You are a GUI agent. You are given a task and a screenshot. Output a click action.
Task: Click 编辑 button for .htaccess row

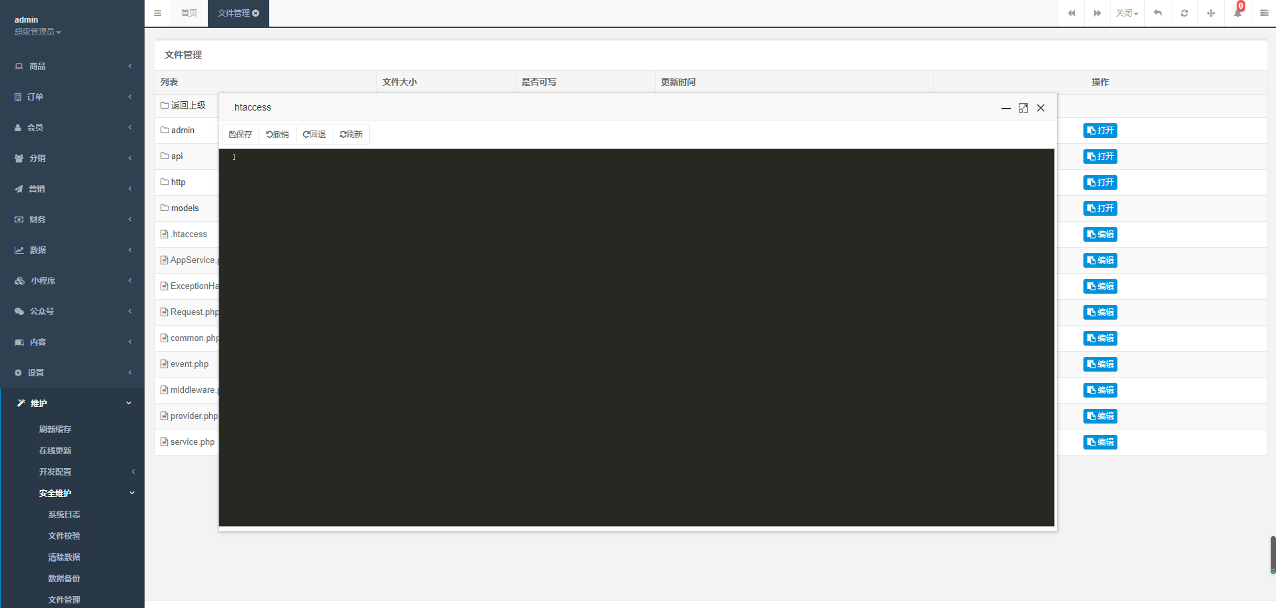click(1100, 234)
